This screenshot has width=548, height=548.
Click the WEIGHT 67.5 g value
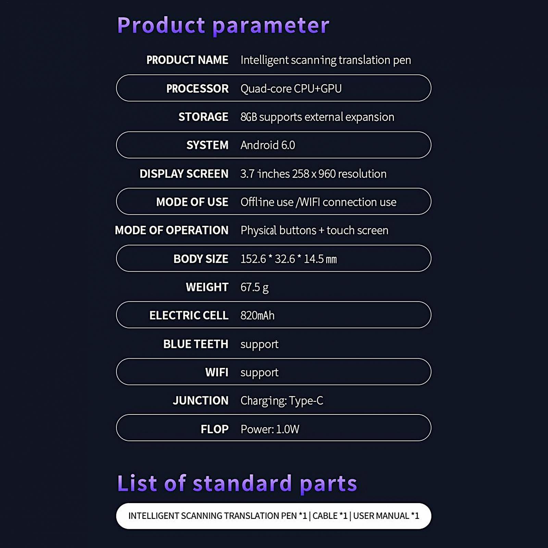254,287
